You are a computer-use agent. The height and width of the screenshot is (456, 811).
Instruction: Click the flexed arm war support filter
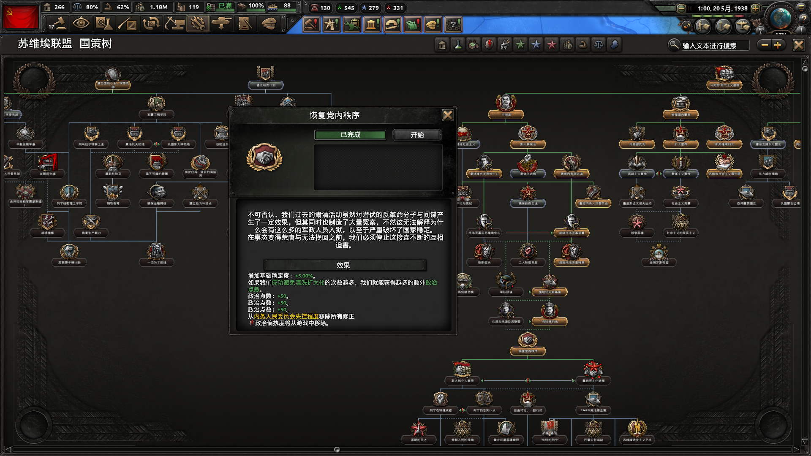tap(583, 45)
